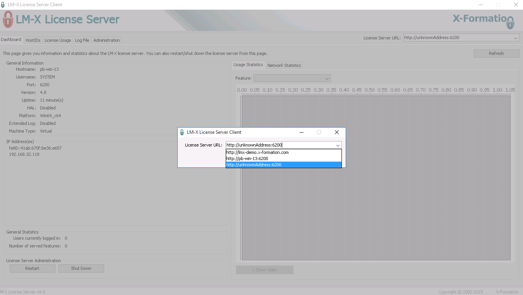Open the Feature dropdown in Usage Statistics
This screenshot has width=523, height=295.
pos(292,78)
